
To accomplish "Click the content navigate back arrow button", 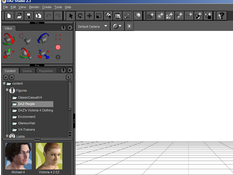I will 6,77.
